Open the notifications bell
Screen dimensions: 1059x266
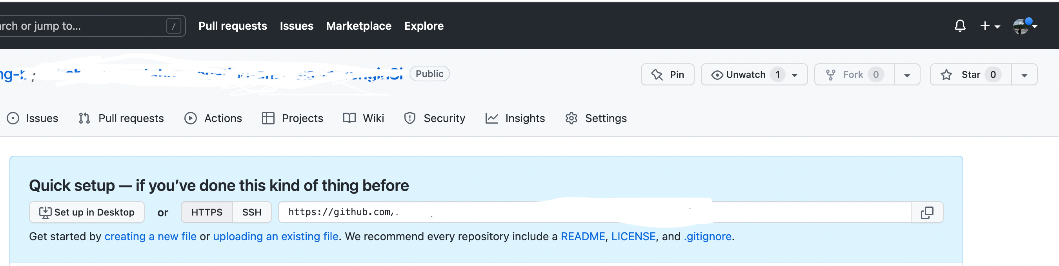(959, 26)
